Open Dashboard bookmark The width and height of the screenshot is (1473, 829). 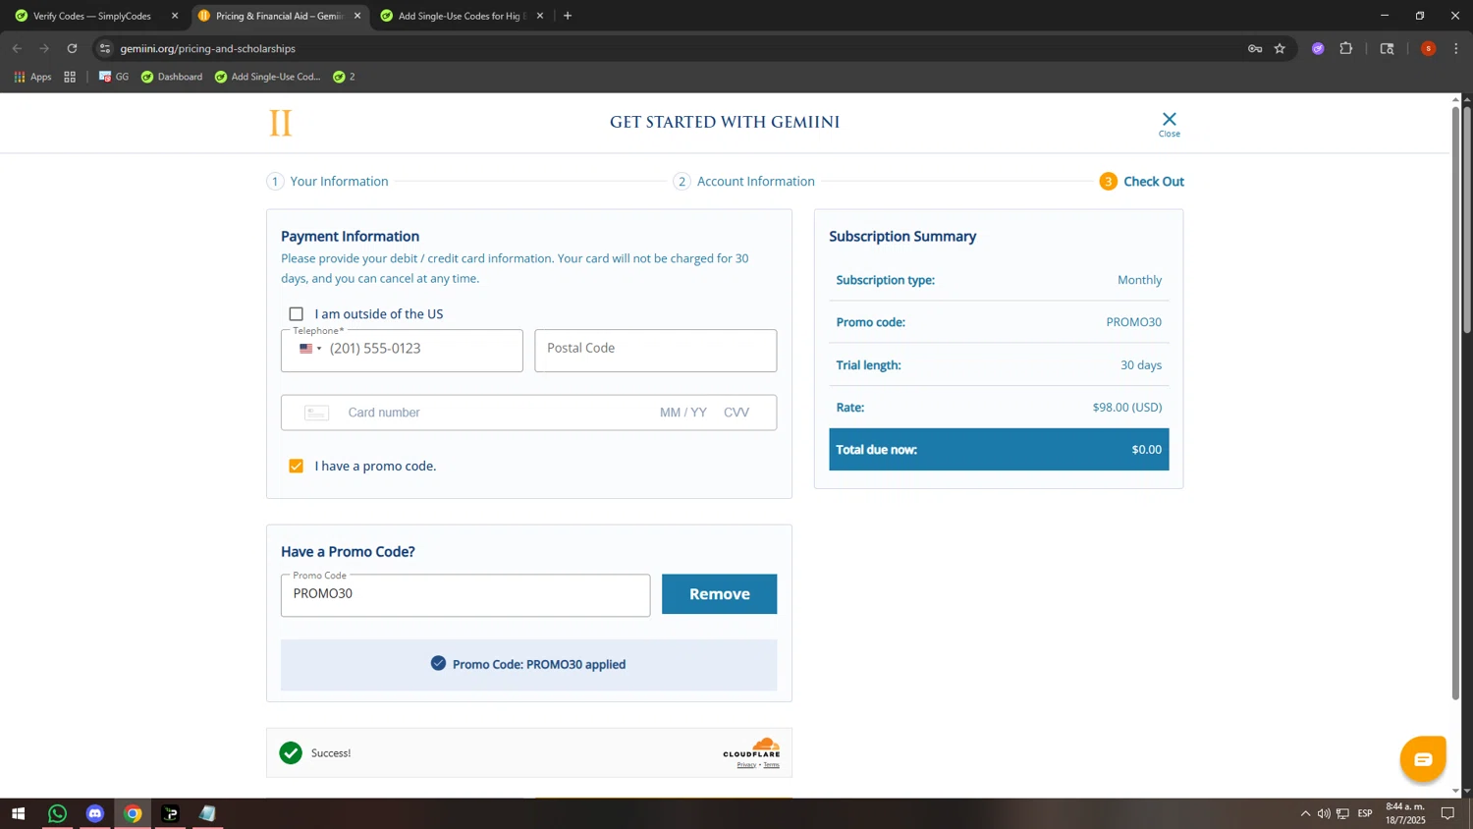click(172, 77)
